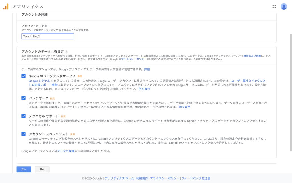292x183 pixels.
Task: Uncheck the テクニカル サポート checkbox
Action: [23, 116]
